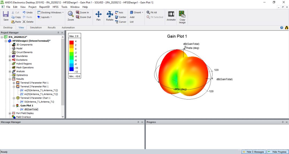Click the Delete toolbar button
The height and width of the screenshot is (154, 289).
(x=28, y=22)
